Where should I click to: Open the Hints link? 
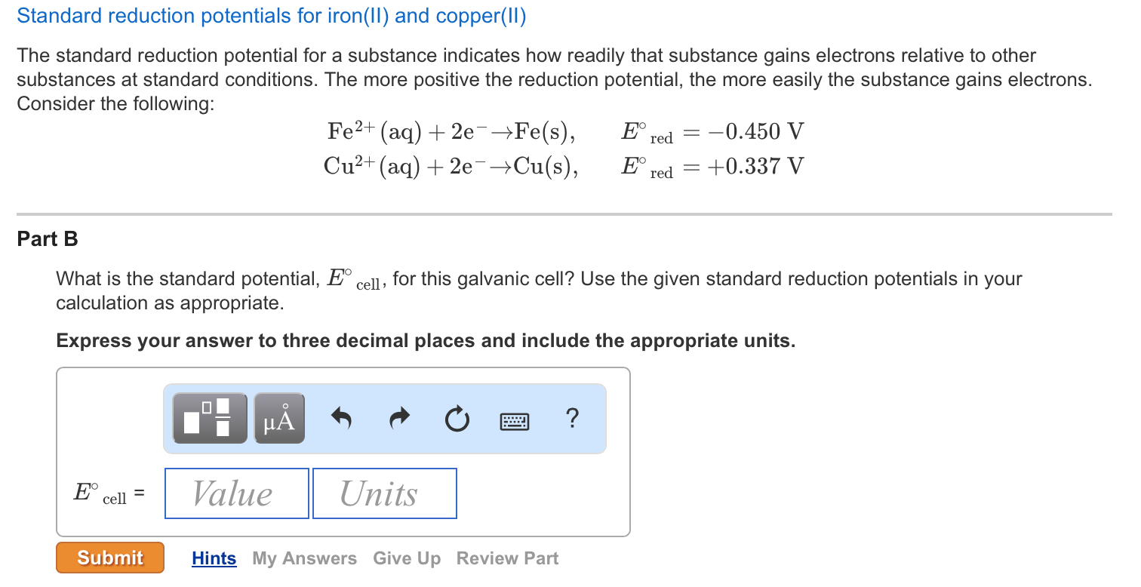point(214,558)
